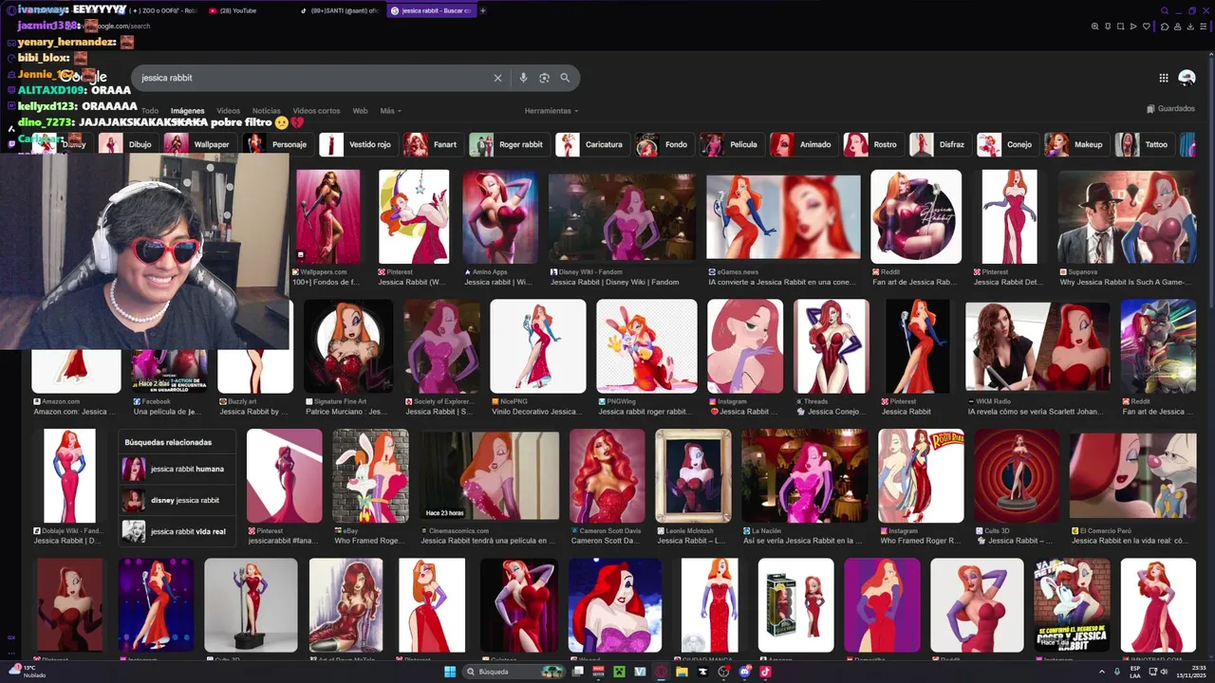Switch to the SANTI TikTok browser tab
This screenshot has height=683, width=1215.
pos(340,10)
